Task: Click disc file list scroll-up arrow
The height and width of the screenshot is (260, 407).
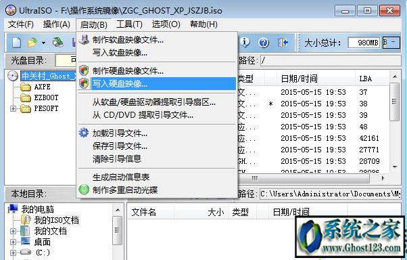Action: (x=395, y=77)
